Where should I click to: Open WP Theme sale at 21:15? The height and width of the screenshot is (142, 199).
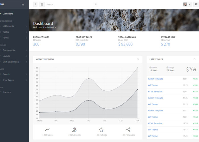[153, 104]
